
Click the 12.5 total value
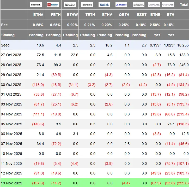[x=185, y=134]
